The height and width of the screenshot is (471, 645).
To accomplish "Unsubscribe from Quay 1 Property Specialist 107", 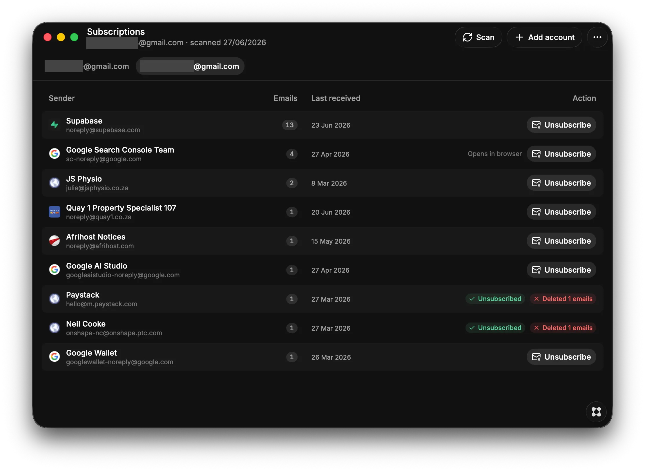I will [561, 212].
